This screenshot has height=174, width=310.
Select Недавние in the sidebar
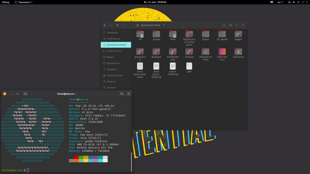point(116,32)
